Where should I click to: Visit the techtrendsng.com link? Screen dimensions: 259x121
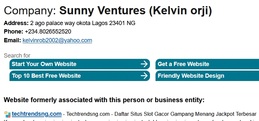(x=36, y=114)
